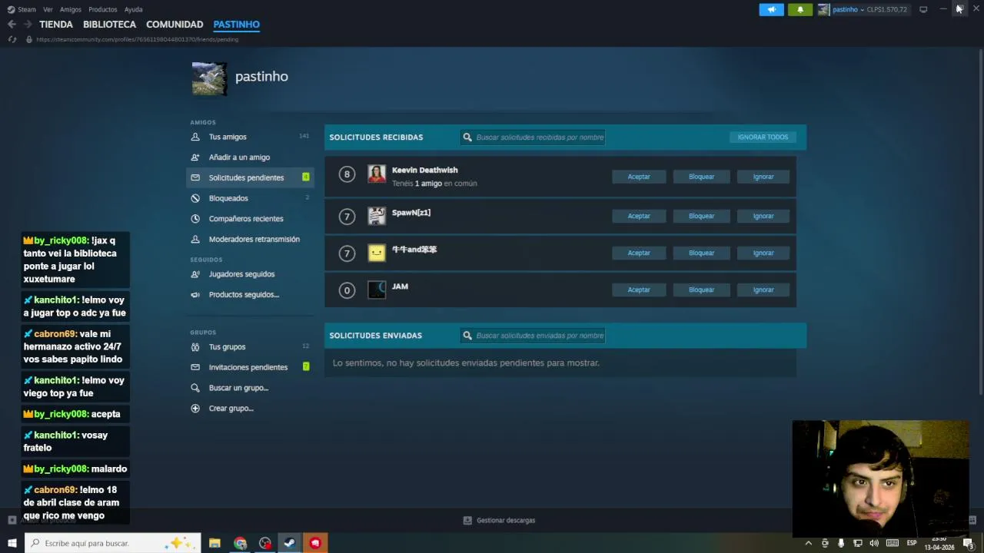Open the Windows Start menu
Image resolution: width=984 pixels, height=553 pixels.
point(12,543)
